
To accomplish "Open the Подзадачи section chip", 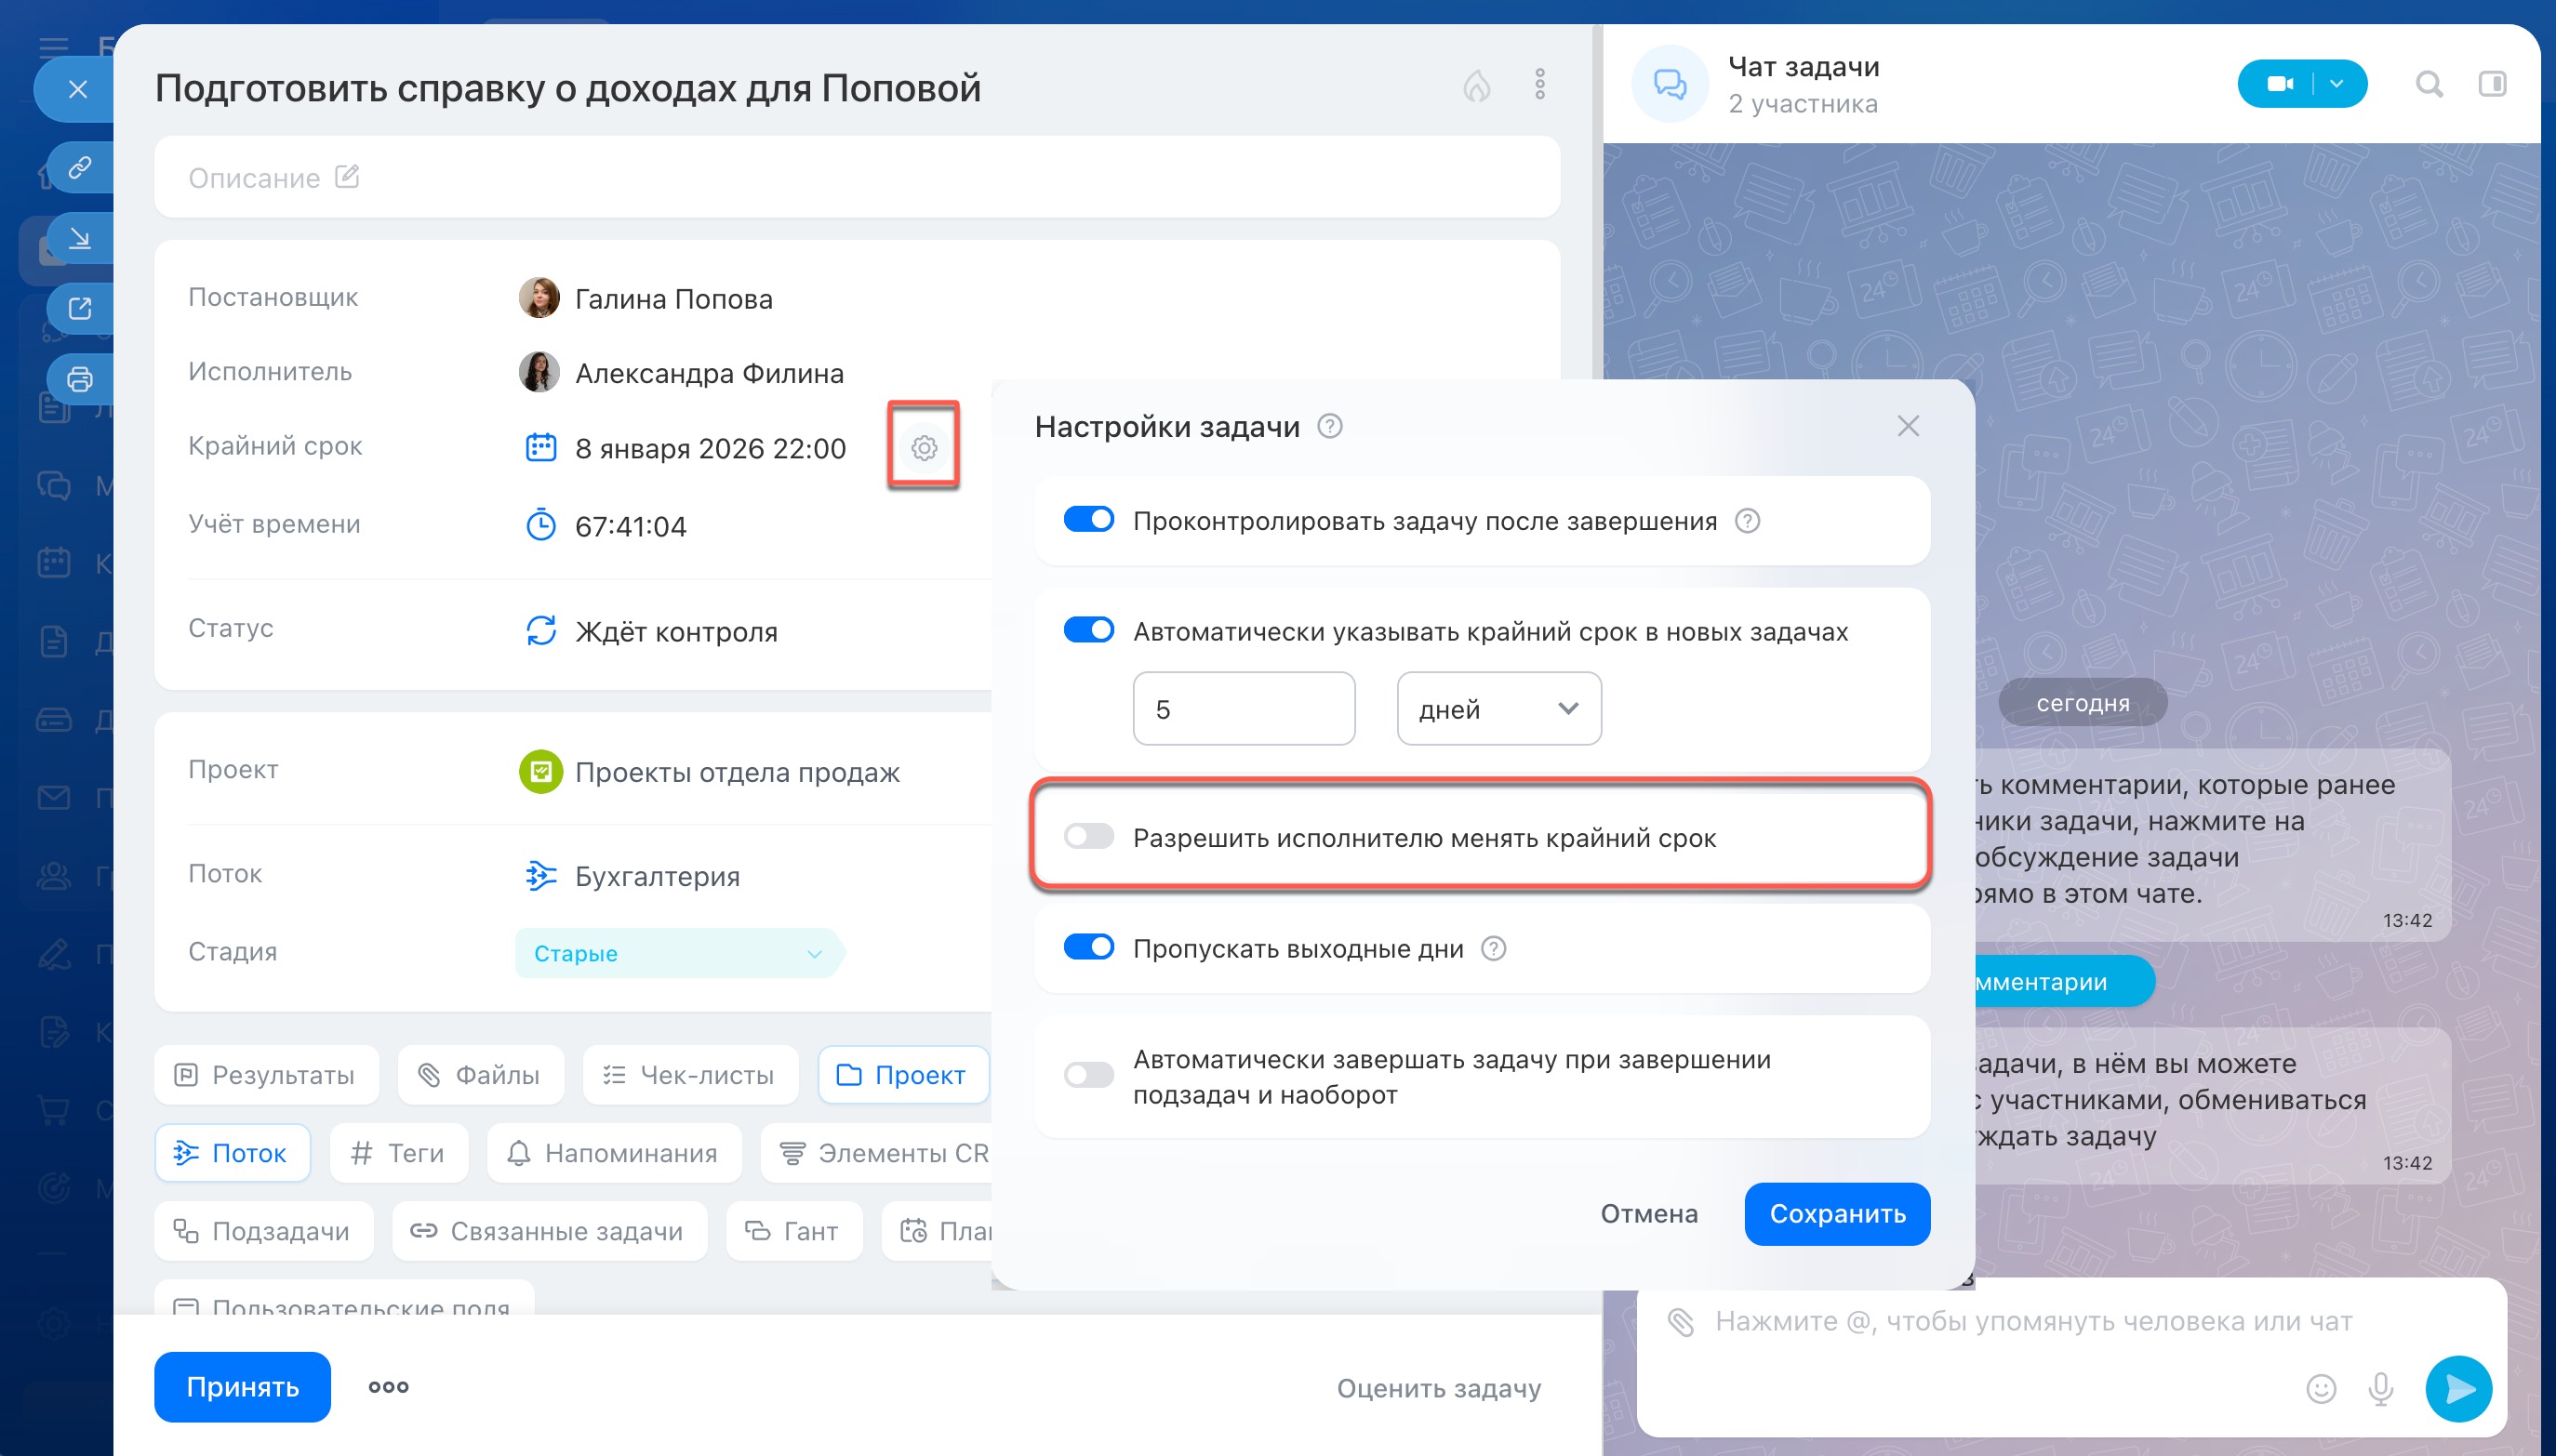I will click(x=263, y=1231).
